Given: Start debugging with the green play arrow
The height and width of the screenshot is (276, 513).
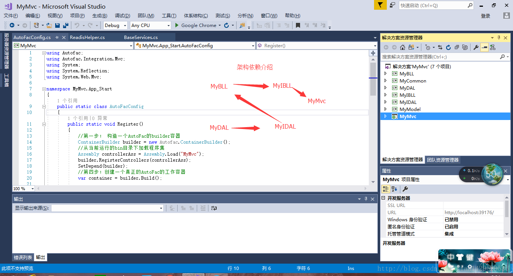Looking at the screenshot, I should 177,25.
